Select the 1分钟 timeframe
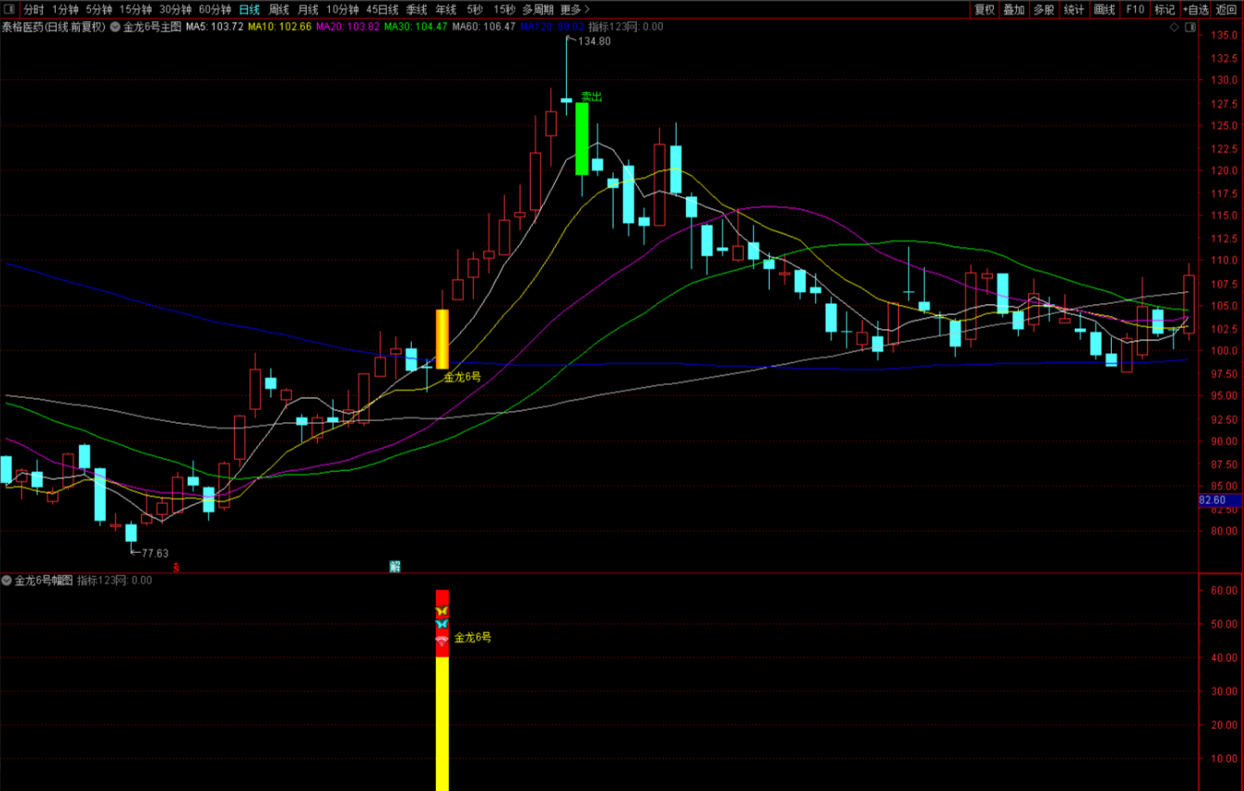Viewport: 1244px width, 791px height. point(65,9)
